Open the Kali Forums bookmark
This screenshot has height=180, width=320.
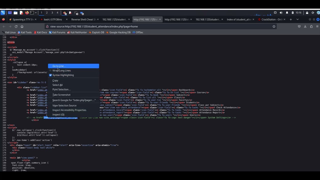57,32
